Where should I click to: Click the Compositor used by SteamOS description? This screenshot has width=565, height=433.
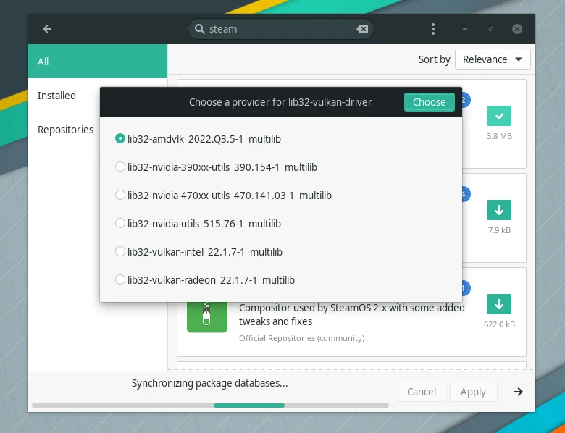click(352, 314)
